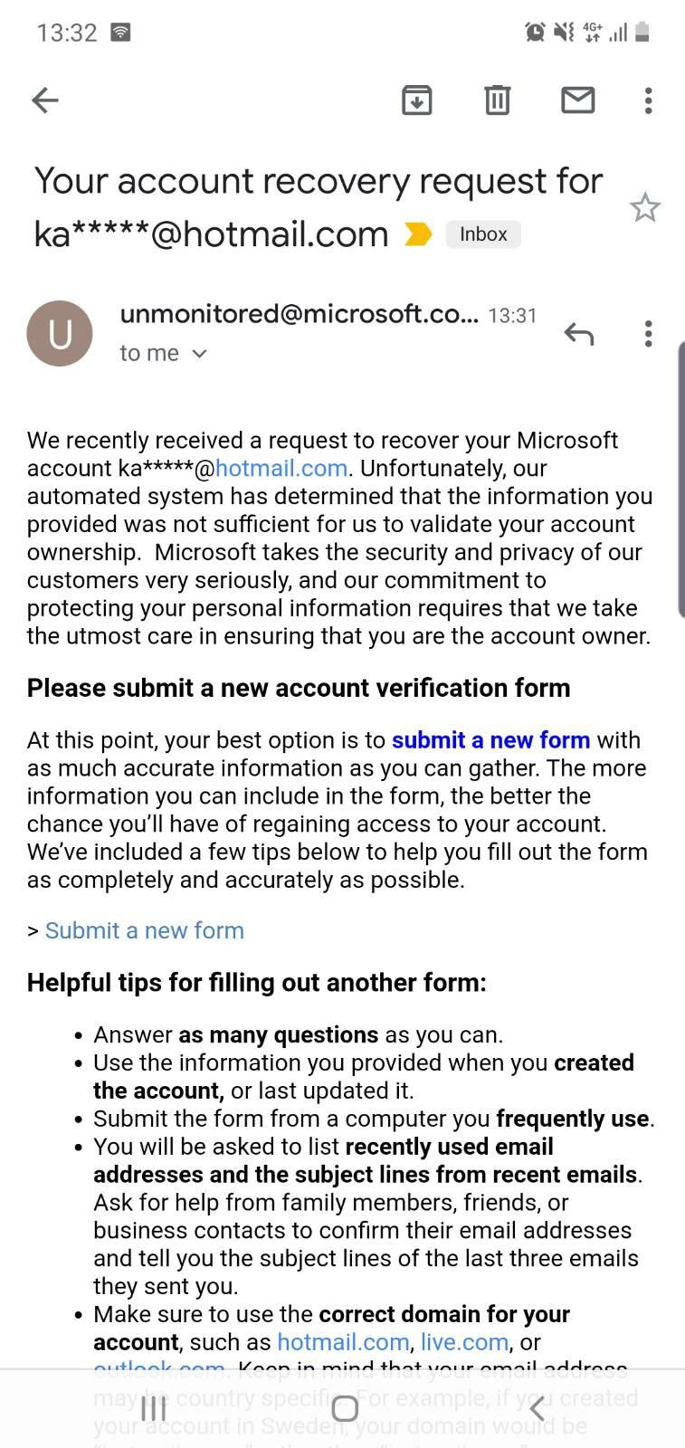The image size is (685, 1448).
Task: Tap the yellow importance marker arrow
Action: (x=417, y=234)
